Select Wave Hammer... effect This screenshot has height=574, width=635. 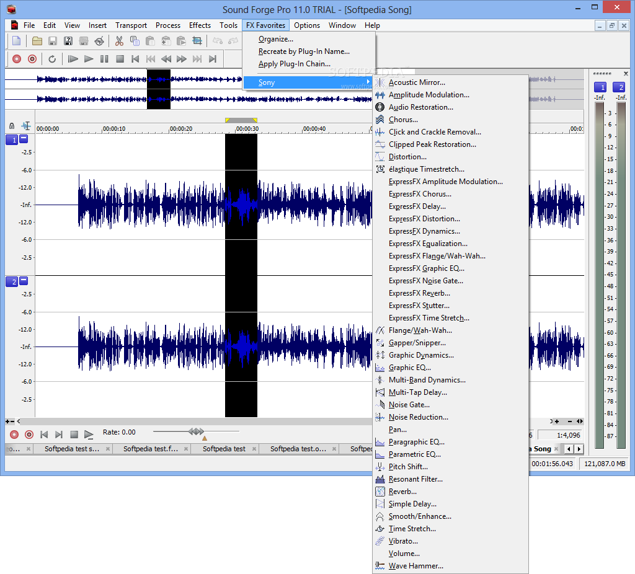450,566
